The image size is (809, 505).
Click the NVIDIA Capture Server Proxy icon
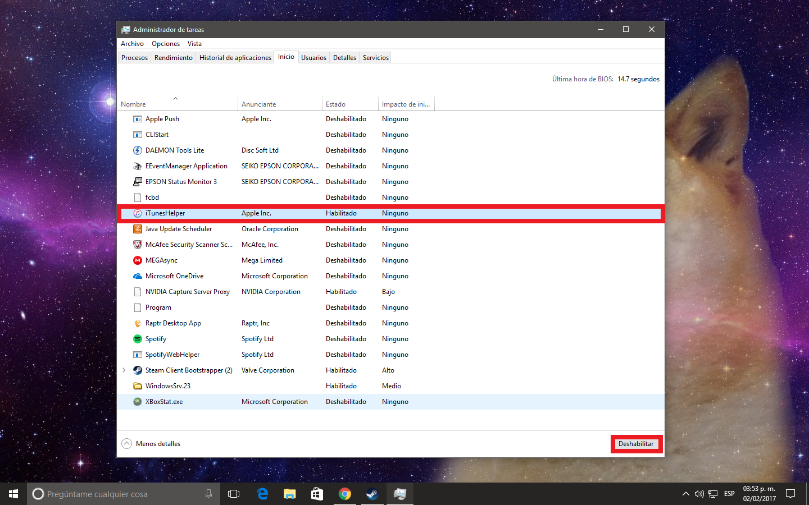[138, 292]
